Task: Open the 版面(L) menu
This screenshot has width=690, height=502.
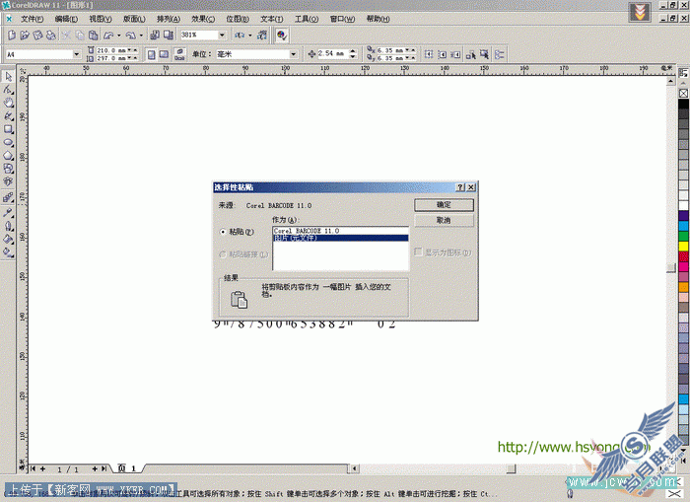Action: [134, 19]
